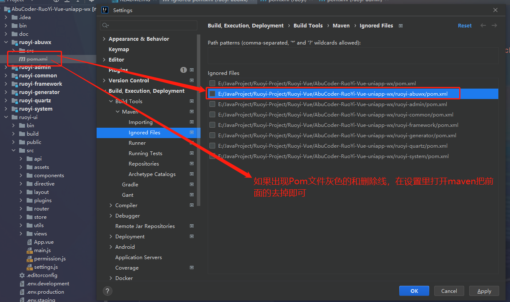Click the project-scope icon beside Plugins
The image size is (510, 302).
pyautogui.click(x=192, y=70)
